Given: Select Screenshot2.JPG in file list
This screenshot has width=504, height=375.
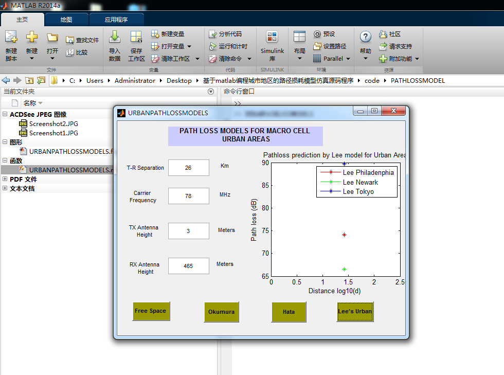Looking at the screenshot, I should pyautogui.click(x=53, y=124).
